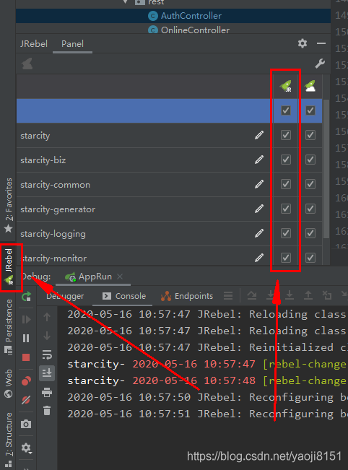The width and height of the screenshot is (348, 470).
Task: Click console line 'JRebel: Reinitialized'
Action: (x=207, y=347)
